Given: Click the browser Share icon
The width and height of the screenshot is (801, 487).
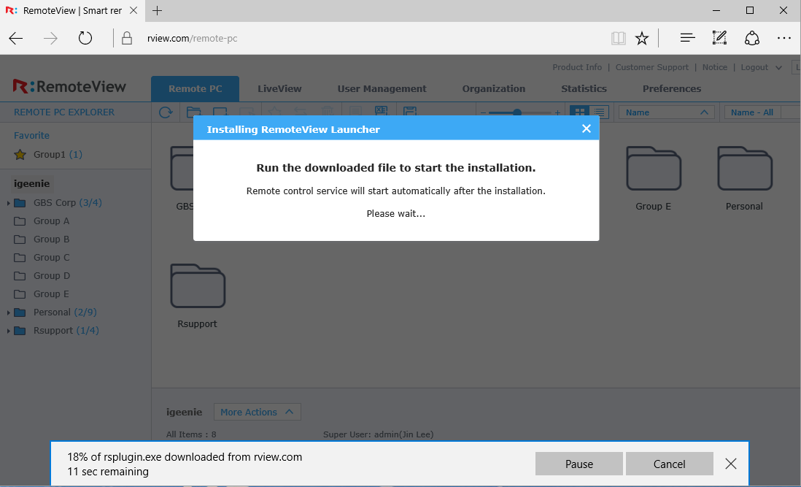Looking at the screenshot, I should pyautogui.click(x=752, y=38).
